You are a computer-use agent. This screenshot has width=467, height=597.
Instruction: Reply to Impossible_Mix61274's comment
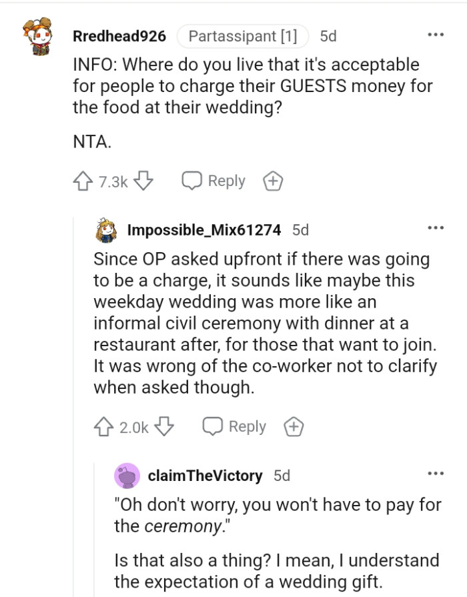[235, 426]
